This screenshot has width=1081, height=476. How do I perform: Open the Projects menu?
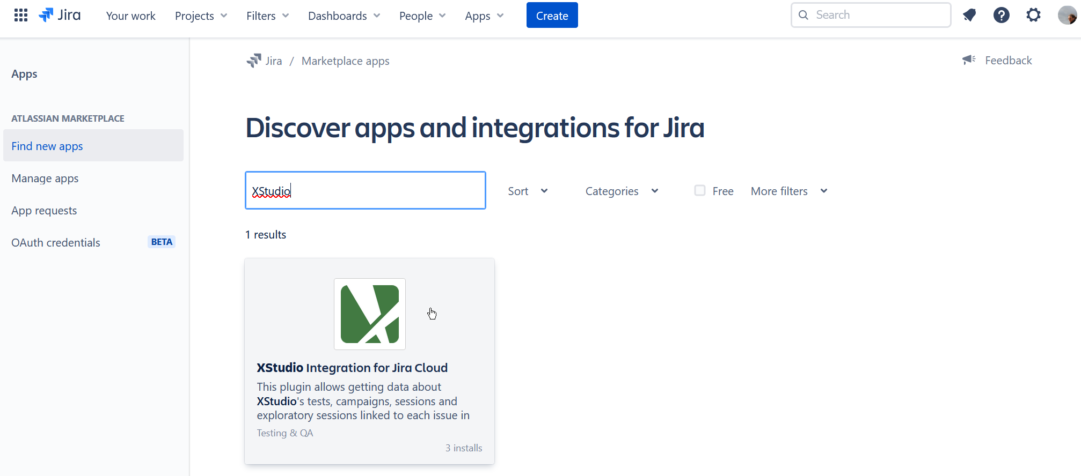201,16
